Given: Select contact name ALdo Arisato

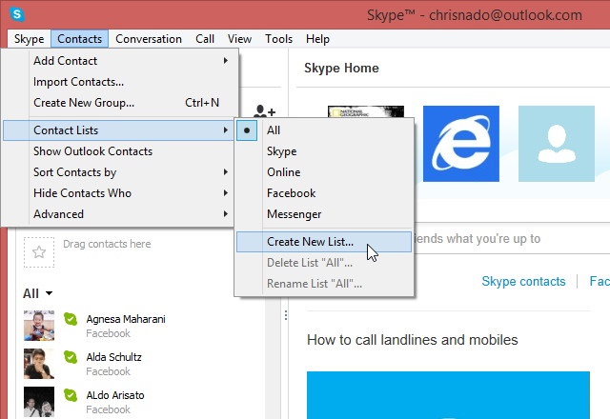Looking at the screenshot, I should tap(115, 395).
